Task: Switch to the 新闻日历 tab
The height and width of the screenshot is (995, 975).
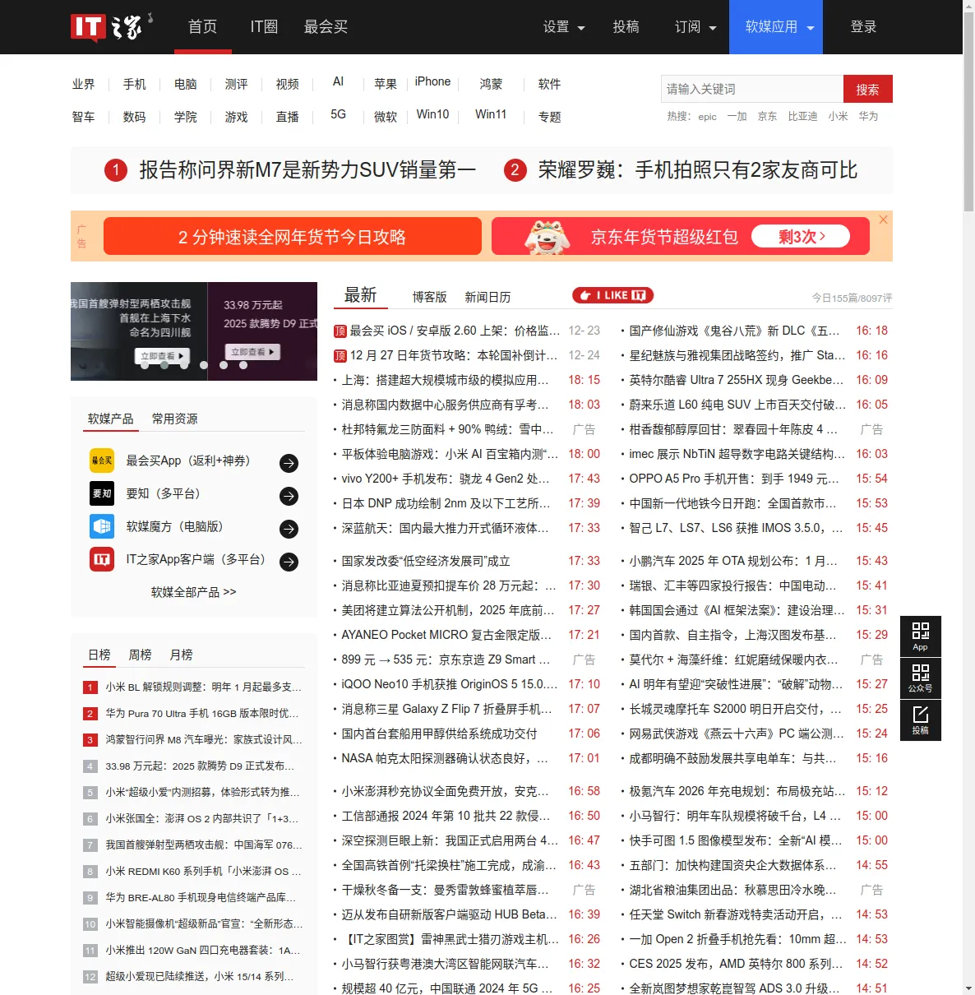Action: pyautogui.click(x=487, y=297)
